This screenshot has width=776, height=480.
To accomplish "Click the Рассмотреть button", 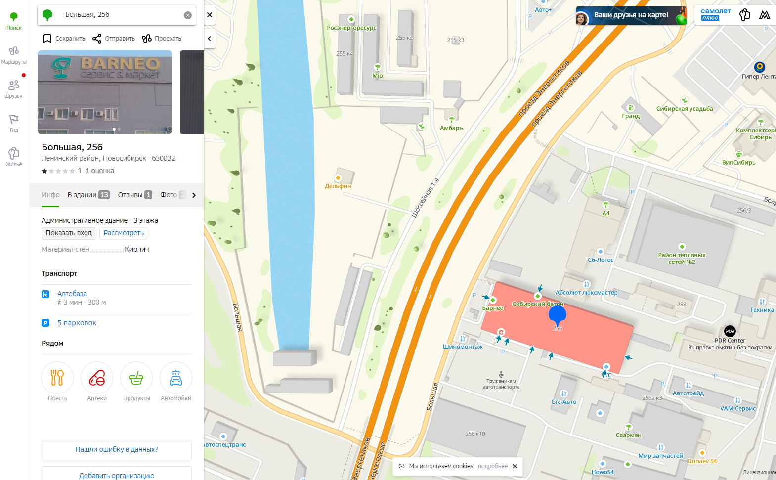I will point(124,233).
